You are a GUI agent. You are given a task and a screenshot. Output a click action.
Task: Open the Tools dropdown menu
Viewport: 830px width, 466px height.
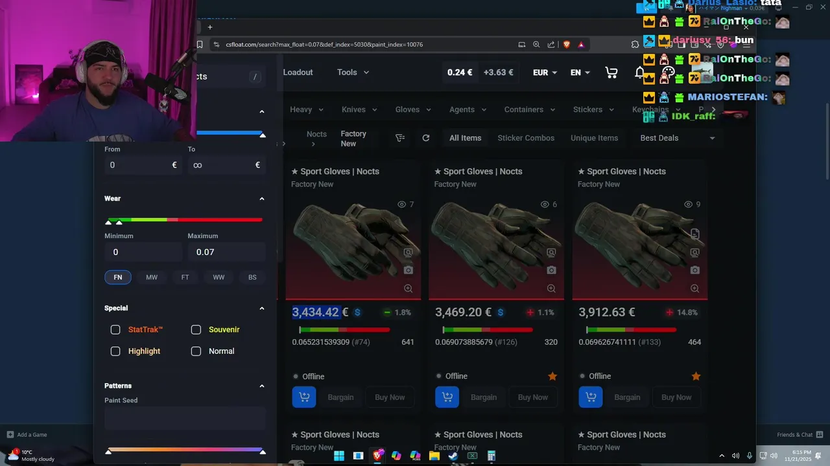click(x=353, y=72)
